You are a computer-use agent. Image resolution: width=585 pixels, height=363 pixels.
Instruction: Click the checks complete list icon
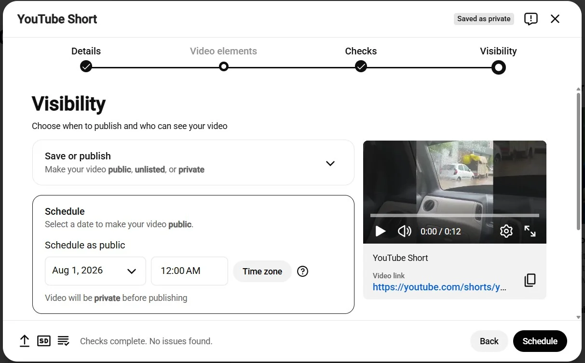tap(63, 341)
